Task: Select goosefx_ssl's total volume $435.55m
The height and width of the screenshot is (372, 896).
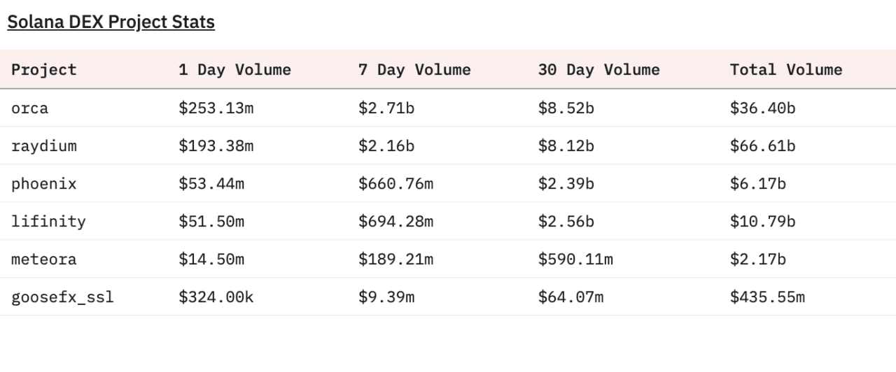Action: click(x=767, y=297)
